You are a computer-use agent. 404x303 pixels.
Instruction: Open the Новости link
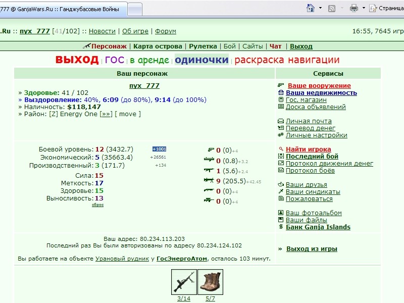(x=102, y=31)
